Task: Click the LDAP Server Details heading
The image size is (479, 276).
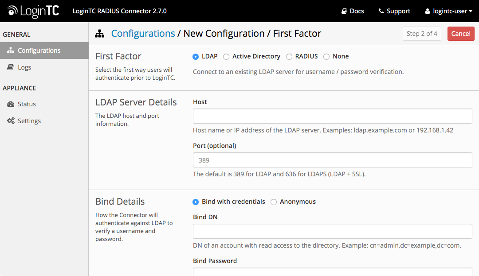Action: pyautogui.click(x=136, y=102)
